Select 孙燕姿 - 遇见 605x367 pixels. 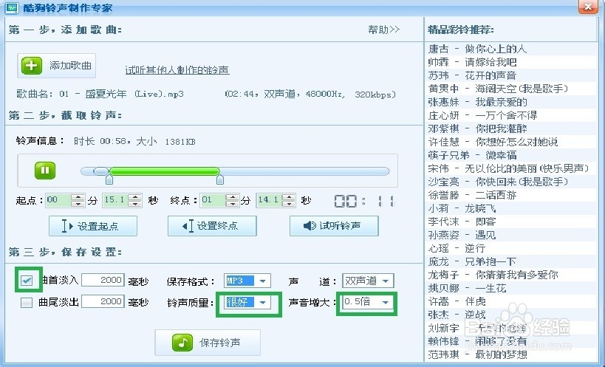click(510, 235)
